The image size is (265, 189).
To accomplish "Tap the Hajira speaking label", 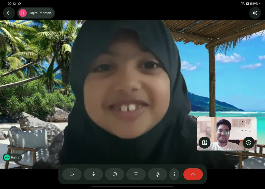I will (12, 158).
